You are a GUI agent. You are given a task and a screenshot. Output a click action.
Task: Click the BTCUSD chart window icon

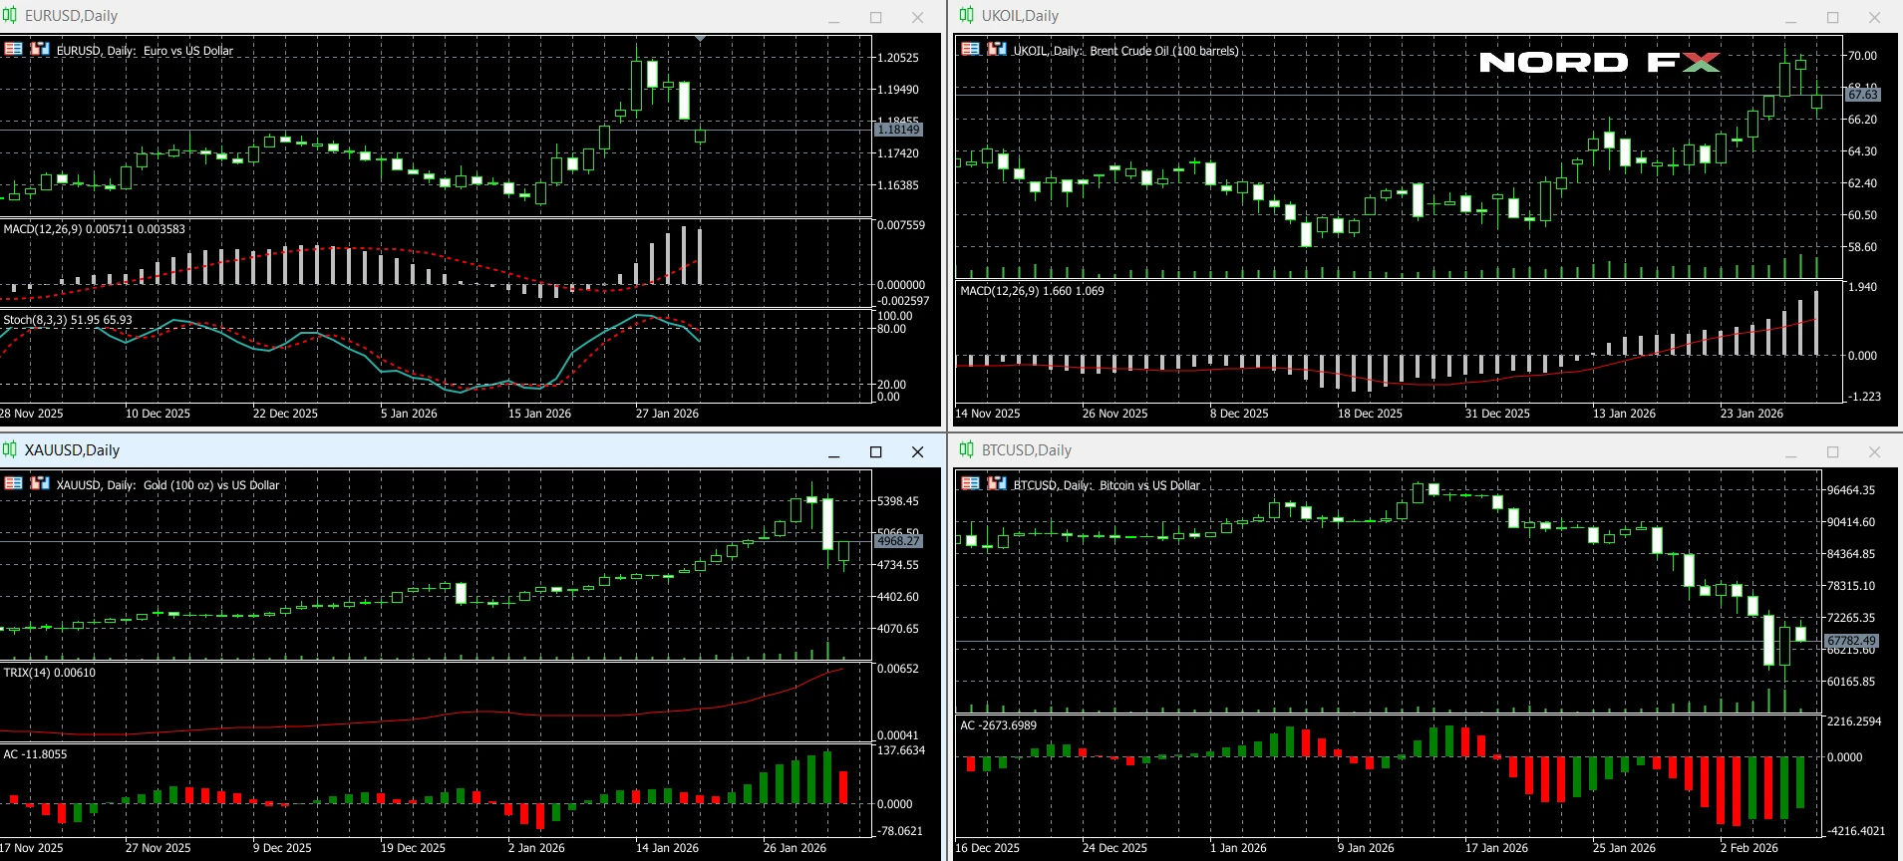pos(966,450)
